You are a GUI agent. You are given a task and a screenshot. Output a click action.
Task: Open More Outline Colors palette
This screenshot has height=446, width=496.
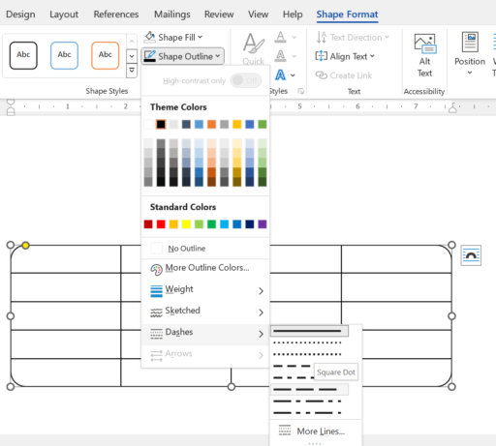tap(205, 268)
